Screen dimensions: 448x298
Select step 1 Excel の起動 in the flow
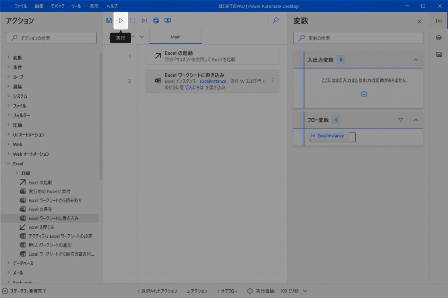(x=212, y=56)
